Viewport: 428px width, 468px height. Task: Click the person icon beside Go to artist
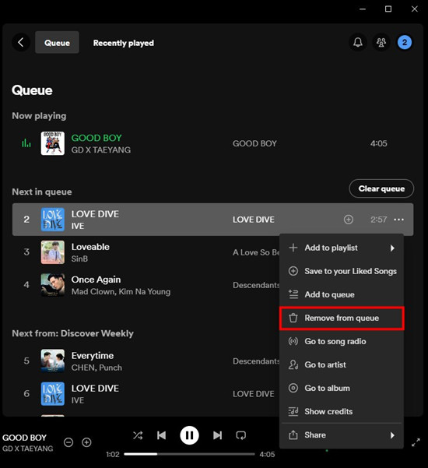[x=293, y=364]
